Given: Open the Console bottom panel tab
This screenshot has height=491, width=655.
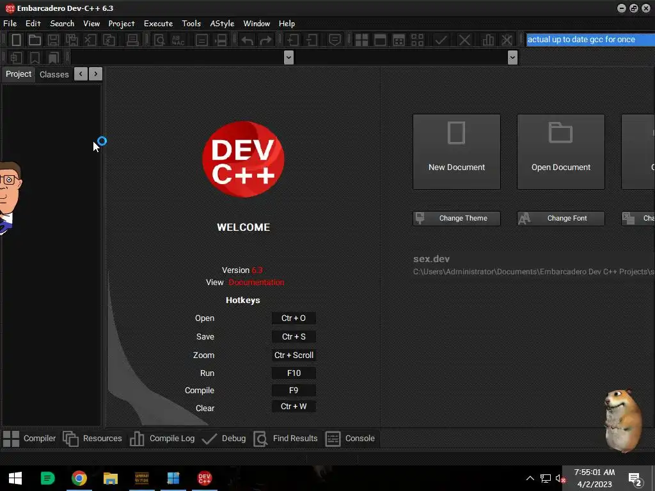Looking at the screenshot, I should click(350, 439).
